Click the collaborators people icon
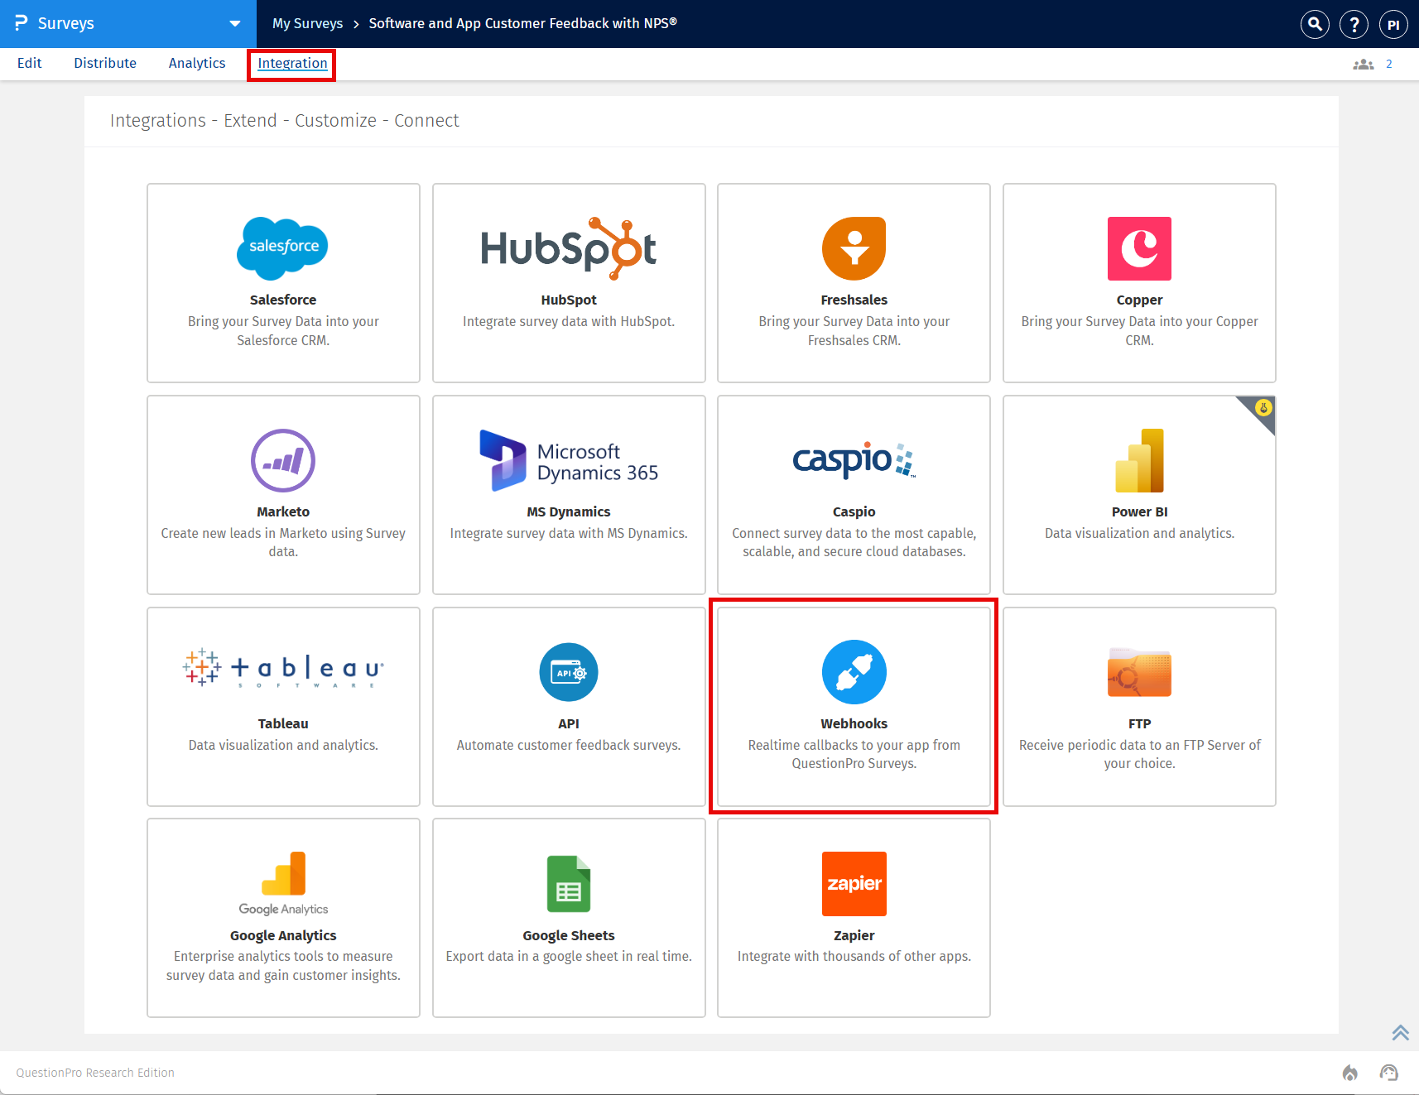The width and height of the screenshot is (1419, 1095). click(x=1364, y=64)
